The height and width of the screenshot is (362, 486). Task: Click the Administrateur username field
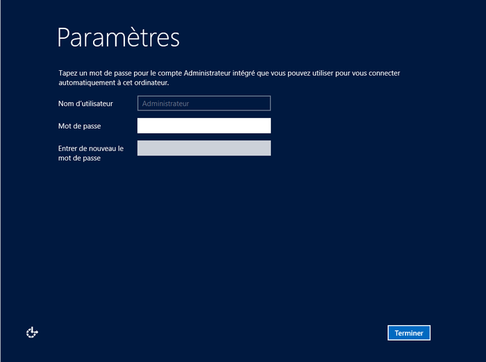point(204,104)
